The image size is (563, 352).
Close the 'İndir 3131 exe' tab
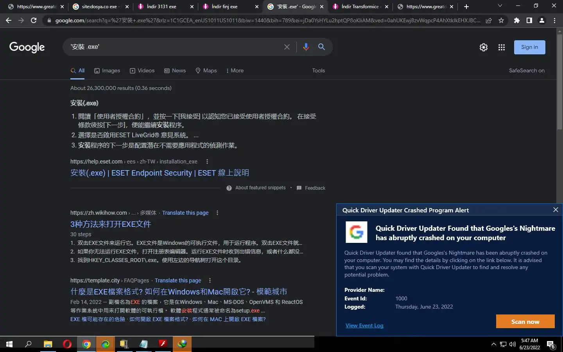click(192, 7)
